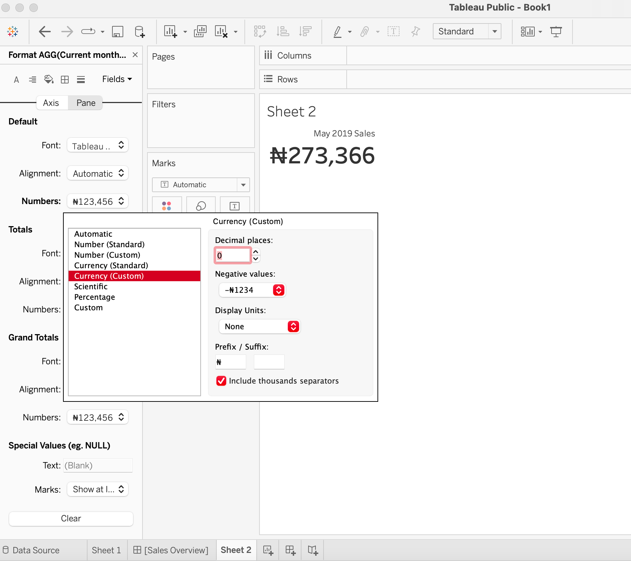Decrease decimal places with stepper down arrow
Image resolution: width=631 pixels, height=561 pixels.
pos(256,259)
